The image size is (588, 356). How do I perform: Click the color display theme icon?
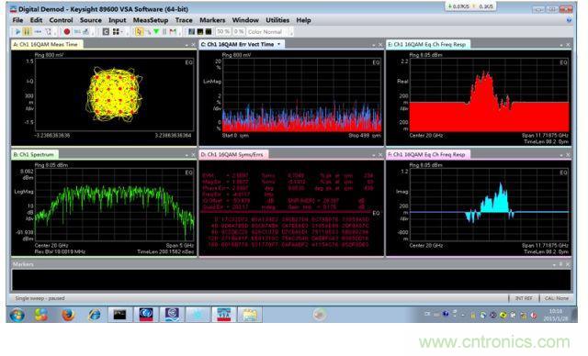[x=191, y=32]
